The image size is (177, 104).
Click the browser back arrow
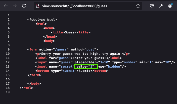[x=6, y=6]
